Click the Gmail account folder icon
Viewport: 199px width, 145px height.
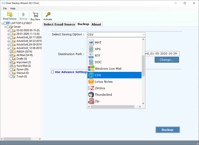click(11, 27)
